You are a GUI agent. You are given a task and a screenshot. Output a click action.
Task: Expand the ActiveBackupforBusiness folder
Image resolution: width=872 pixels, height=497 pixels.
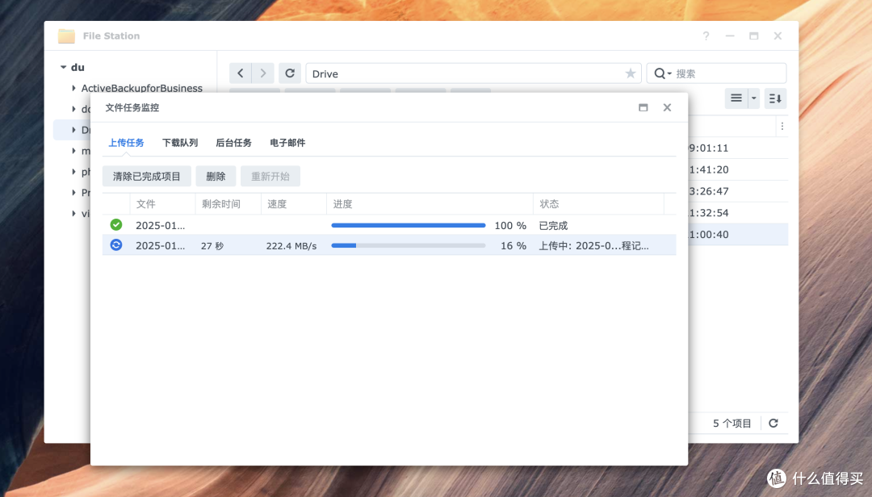pos(73,88)
